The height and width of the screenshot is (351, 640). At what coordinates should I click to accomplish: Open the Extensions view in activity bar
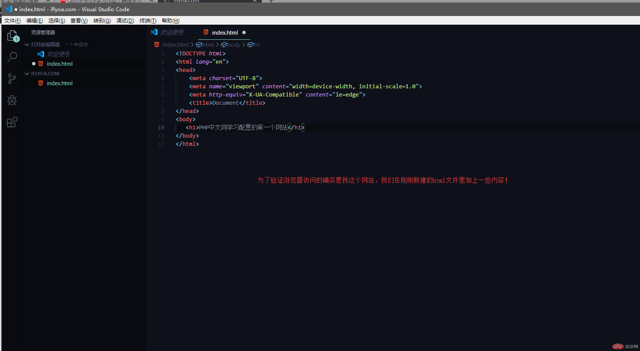click(12, 122)
